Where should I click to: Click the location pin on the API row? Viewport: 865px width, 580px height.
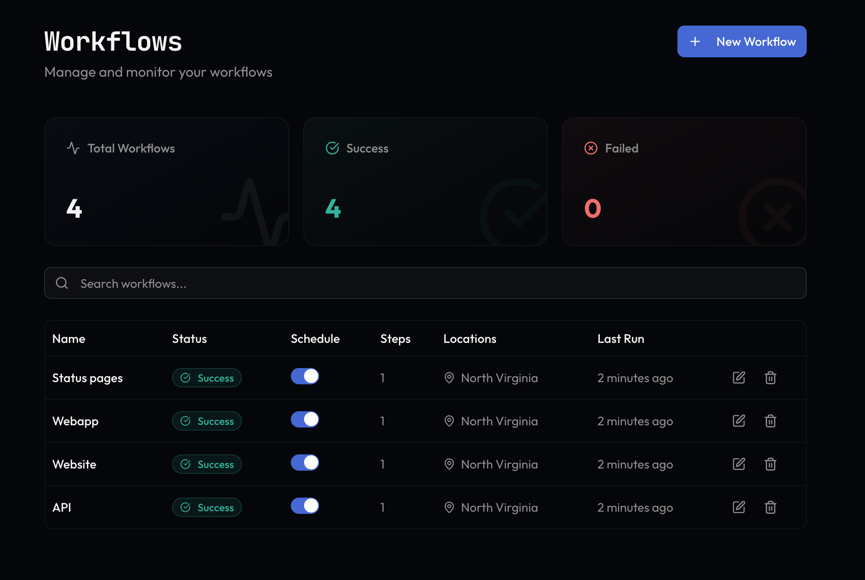pyautogui.click(x=449, y=507)
